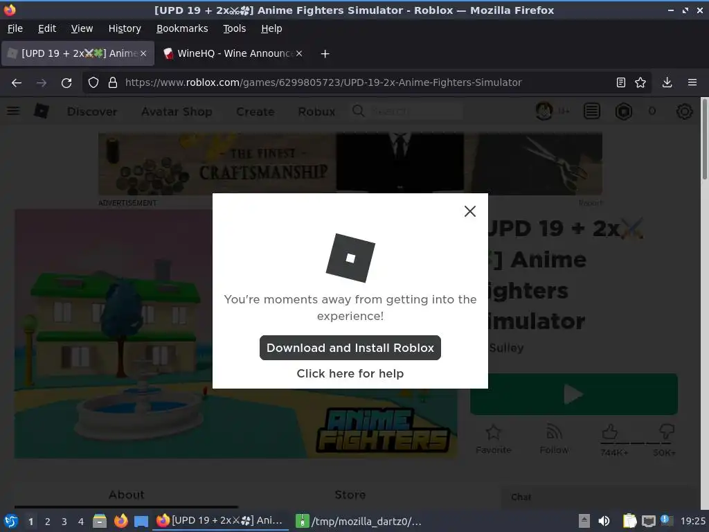709x532 pixels.
Task: Click the page vertical scrollbar
Action: (x=704, y=140)
